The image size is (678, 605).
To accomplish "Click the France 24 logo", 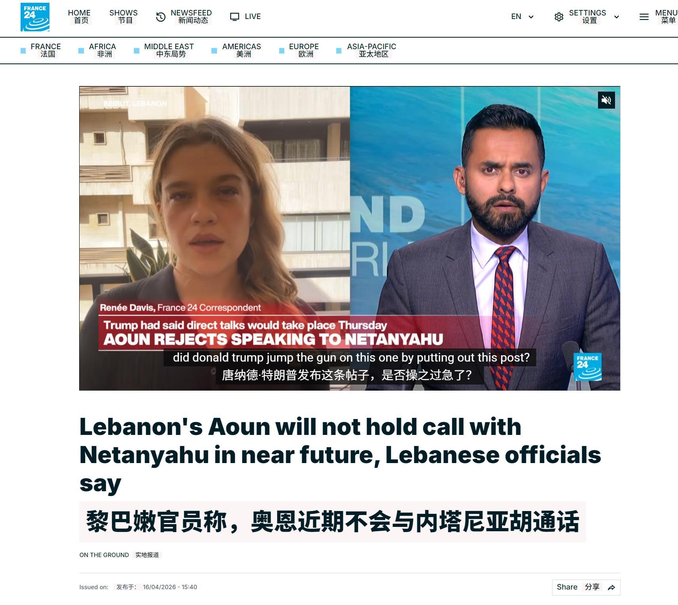I will [35, 17].
